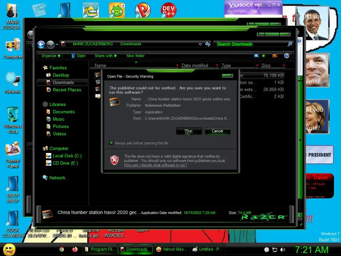
Task: Launch Firefox from the taskbar
Action: coord(75,249)
